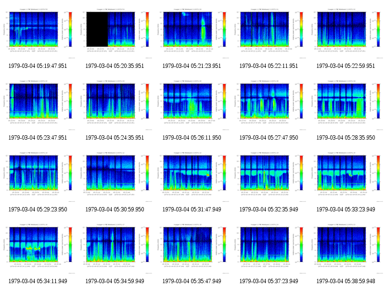Open the 05:26:11.950 spectrogram thumbnail

click(192, 105)
